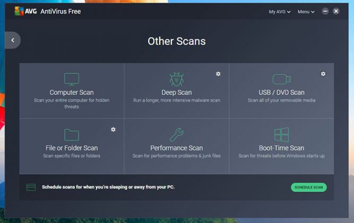Go back using the left arrow button
Viewport: 354px width, 223px height.
12,40
